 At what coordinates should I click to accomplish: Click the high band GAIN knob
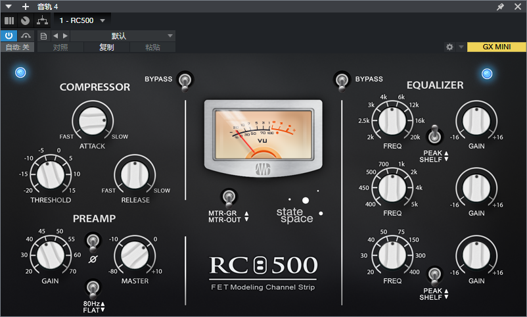tap(476, 120)
